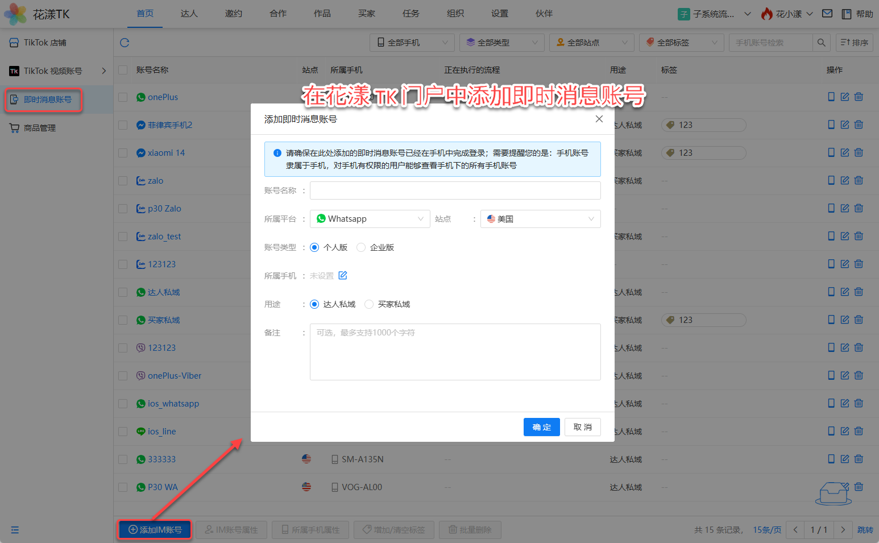The image size is (879, 543).
Task: Select the 买家私域 usage radio
Action: coord(369,304)
